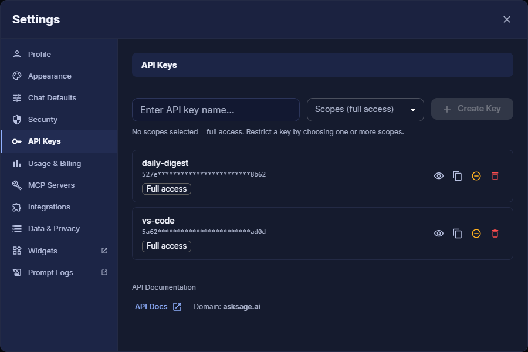This screenshot has width=528, height=352.
Task: Open the Appearance settings section
Action: click(x=59, y=76)
